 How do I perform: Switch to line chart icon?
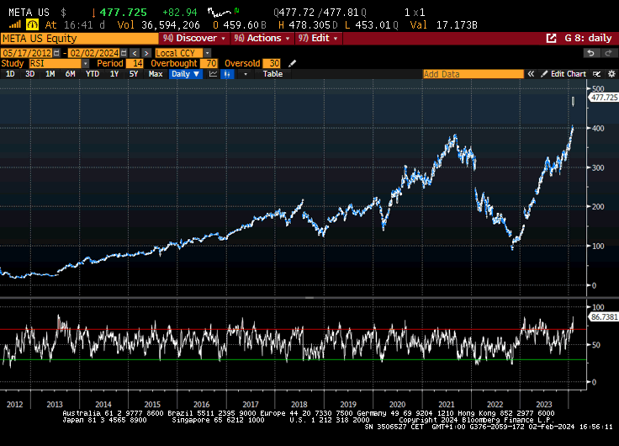tap(213, 74)
